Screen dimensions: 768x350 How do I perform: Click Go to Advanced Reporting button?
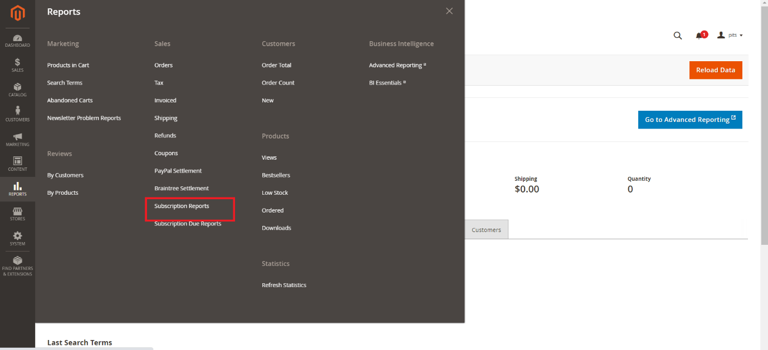pyautogui.click(x=690, y=120)
